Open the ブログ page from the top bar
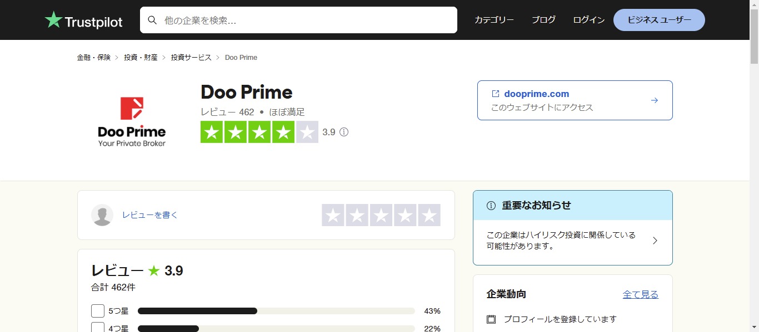Screen dimensions: 759x332 543,19
